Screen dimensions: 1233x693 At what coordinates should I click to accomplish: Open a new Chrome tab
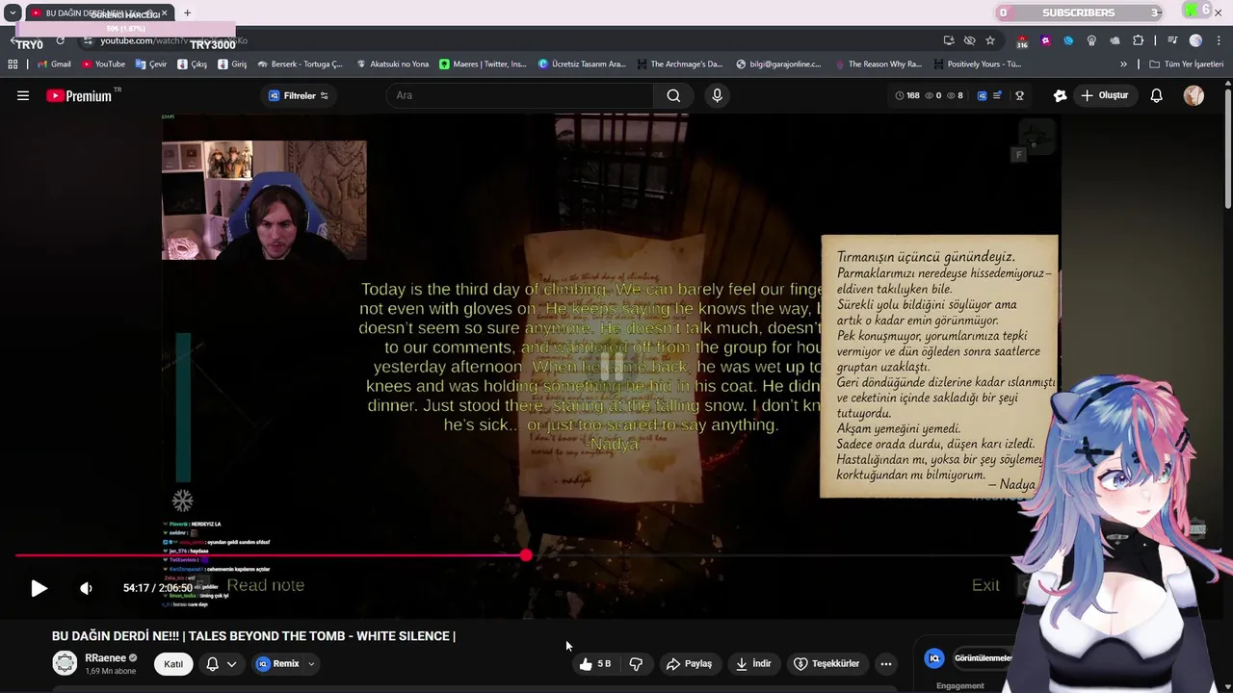[x=187, y=13]
